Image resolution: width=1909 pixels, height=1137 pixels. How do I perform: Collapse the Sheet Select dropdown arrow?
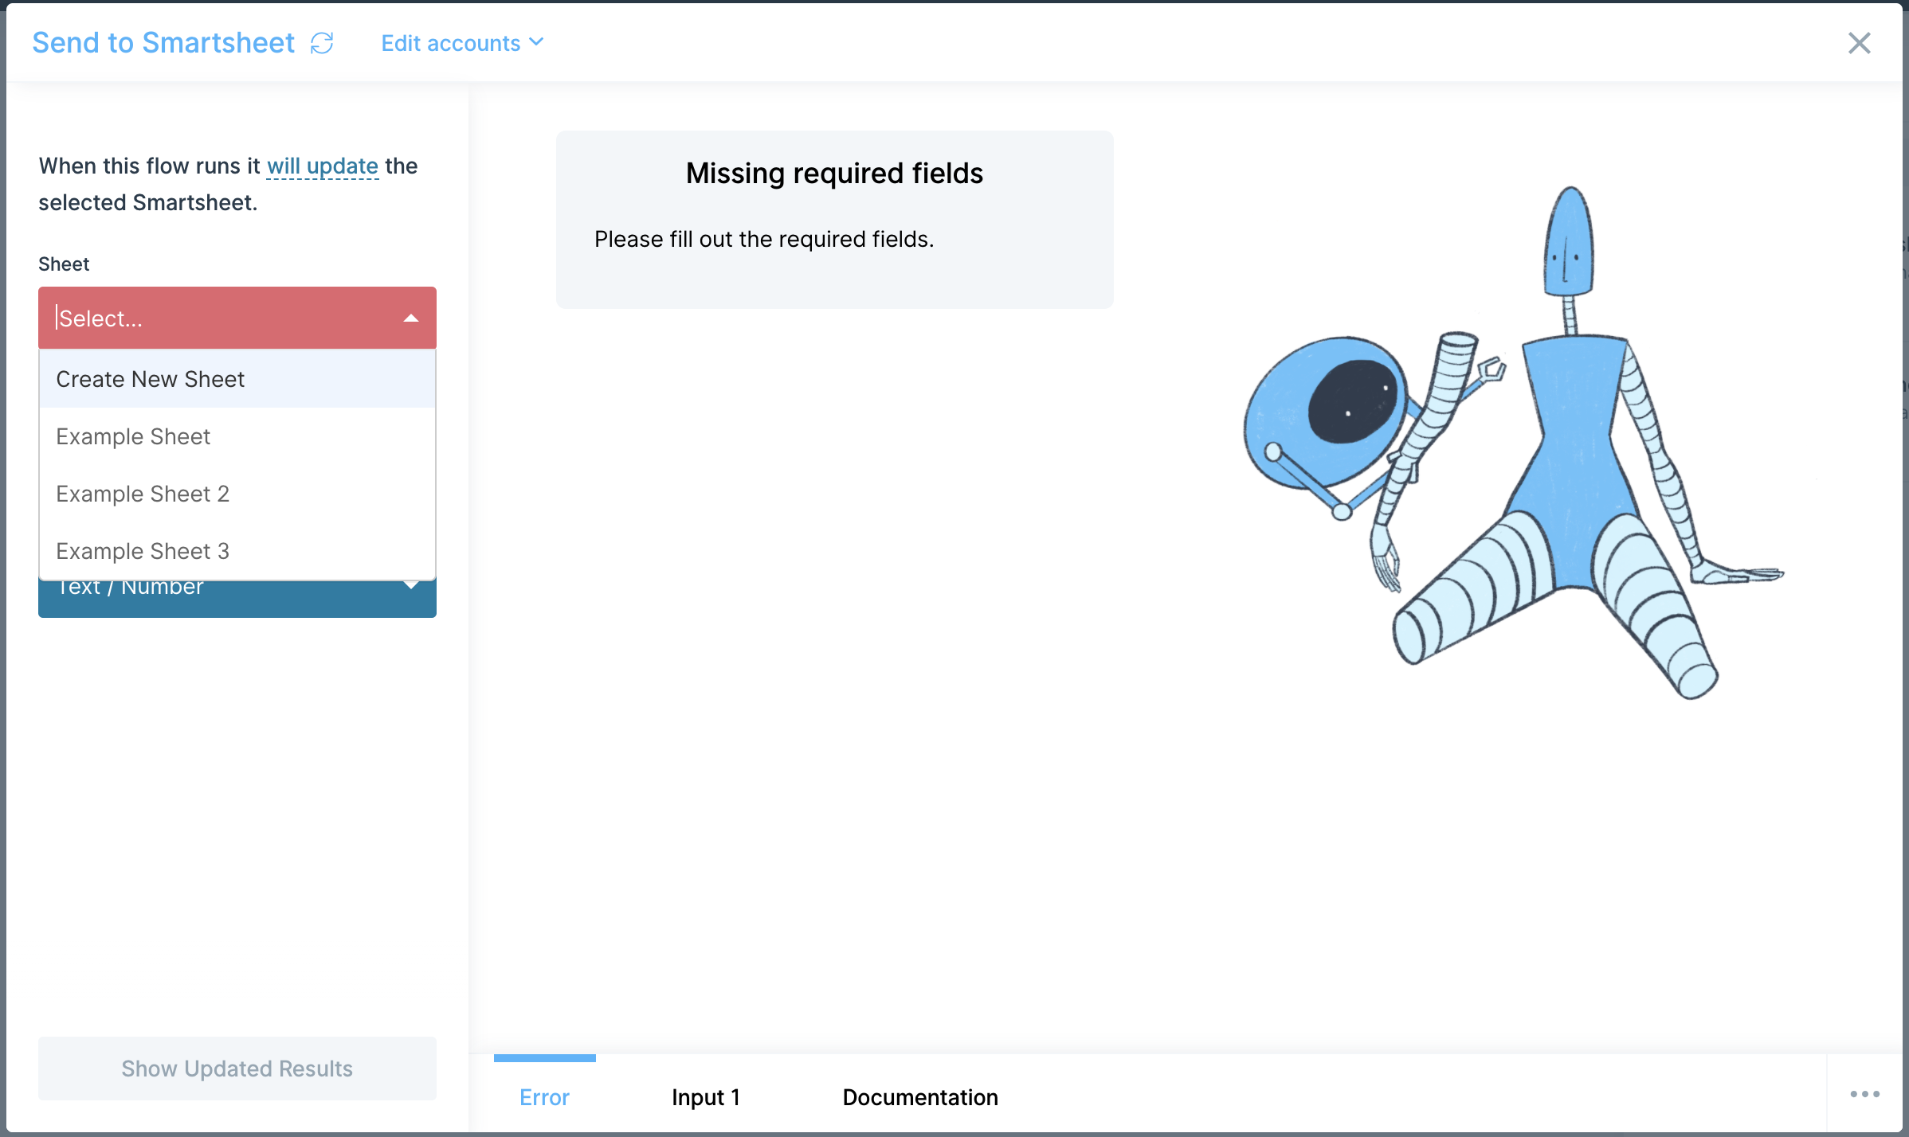point(411,318)
